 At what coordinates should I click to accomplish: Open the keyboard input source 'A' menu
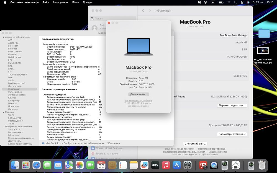point(213,2)
